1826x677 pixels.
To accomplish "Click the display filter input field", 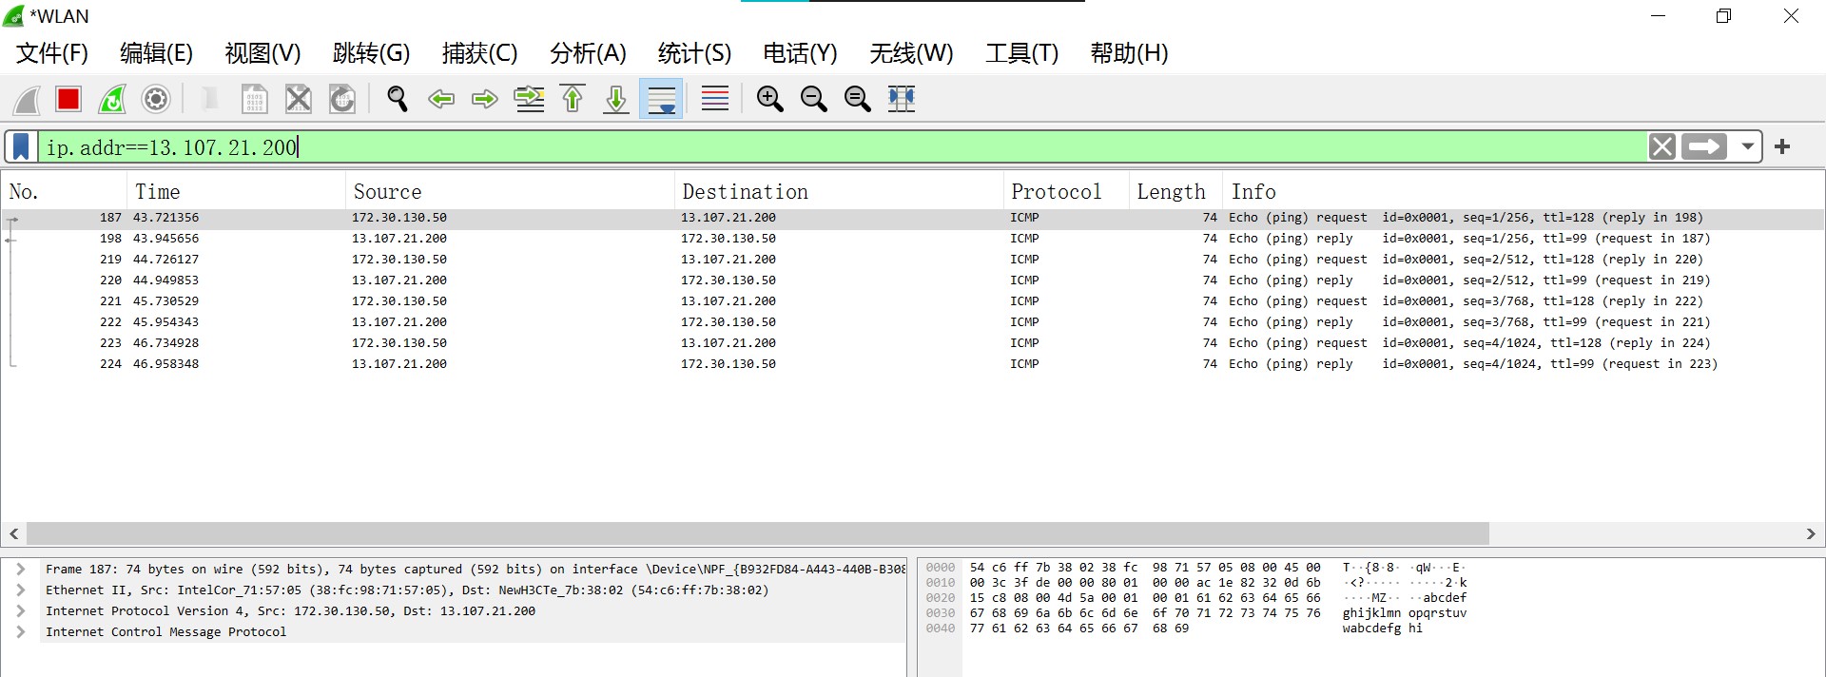I will click(x=843, y=146).
